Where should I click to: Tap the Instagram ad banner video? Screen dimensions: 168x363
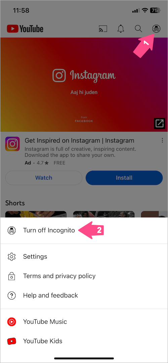click(84, 84)
